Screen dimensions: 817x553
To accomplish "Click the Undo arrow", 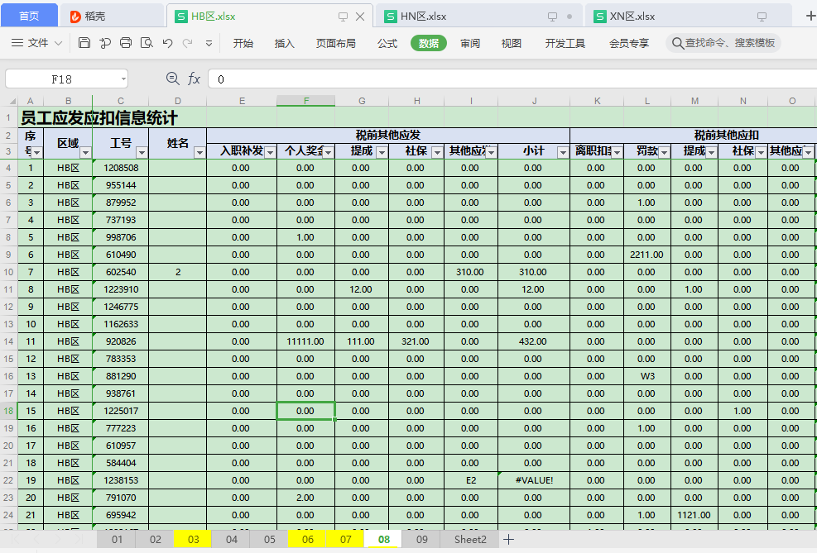I will click(x=167, y=43).
